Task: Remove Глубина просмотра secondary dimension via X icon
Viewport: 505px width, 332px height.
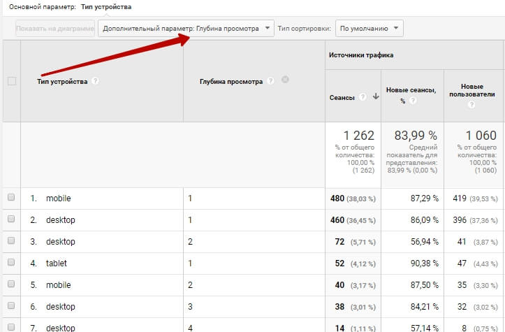Action: (285, 80)
